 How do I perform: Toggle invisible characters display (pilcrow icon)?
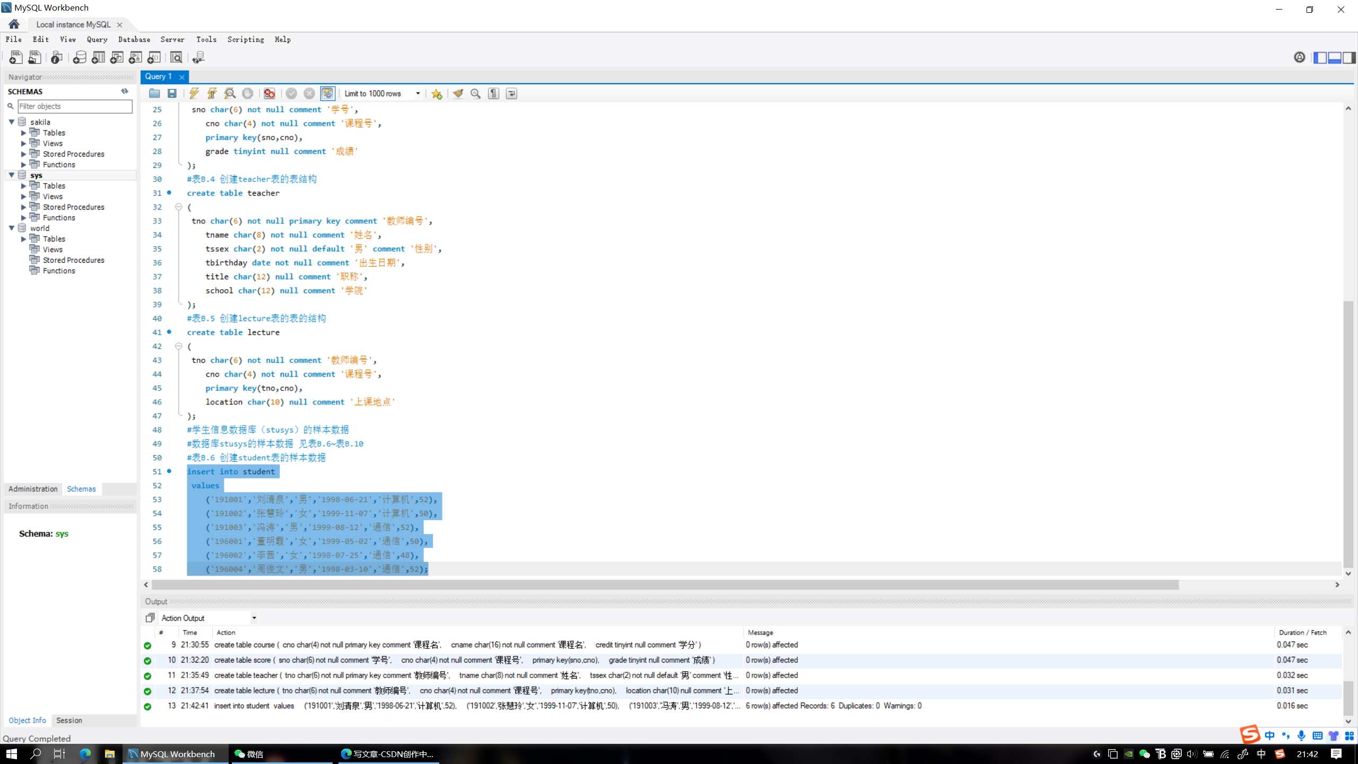coord(493,93)
